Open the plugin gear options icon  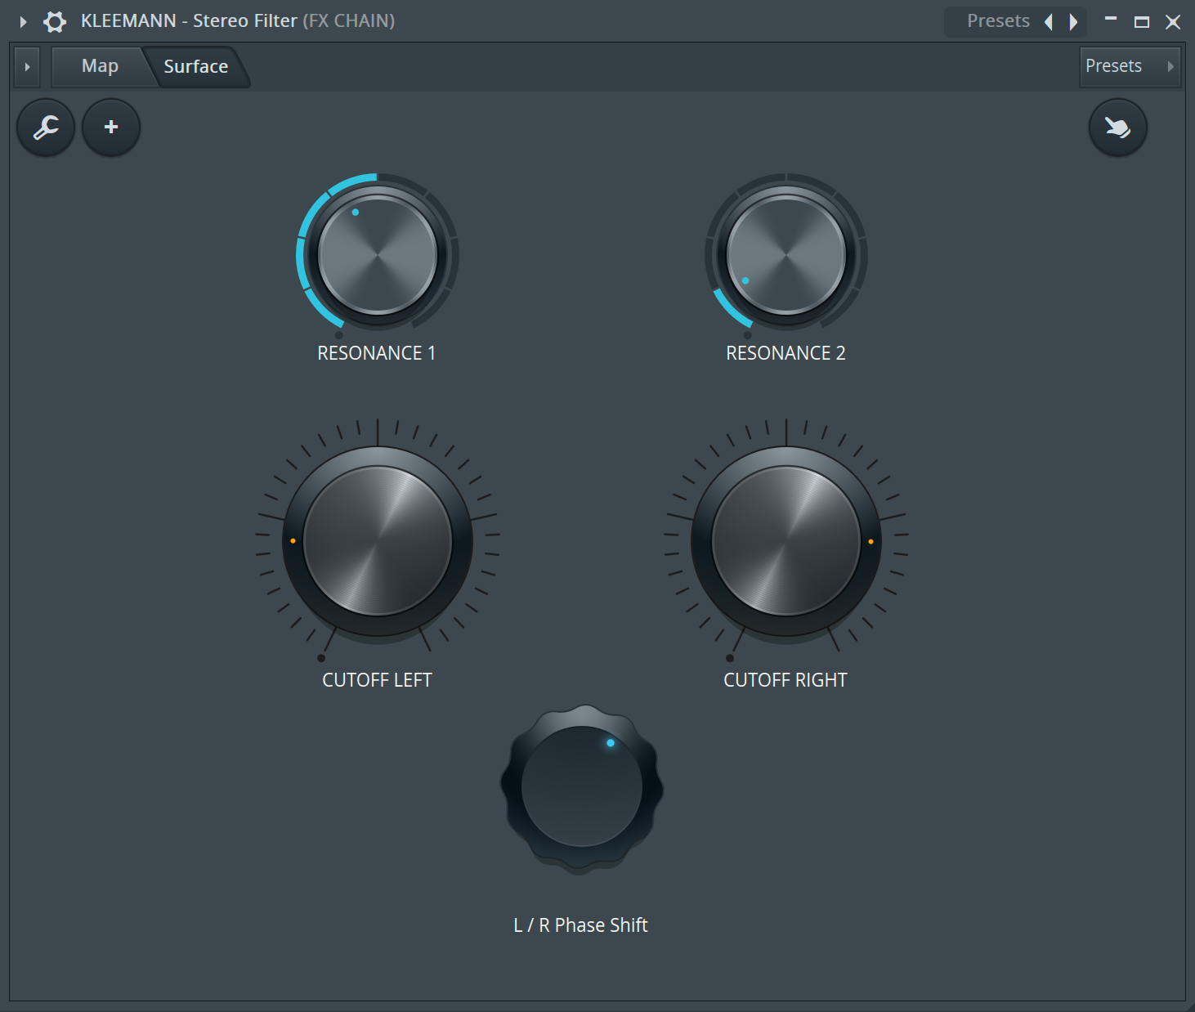pyautogui.click(x=55, y=22)
